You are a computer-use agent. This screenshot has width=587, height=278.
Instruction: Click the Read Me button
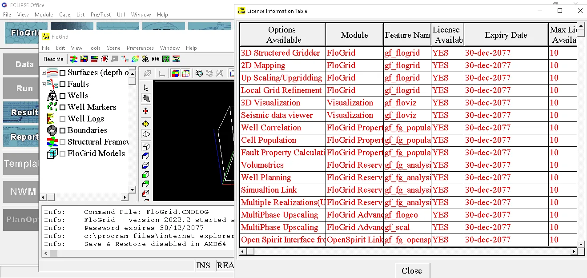pos(53,59)
